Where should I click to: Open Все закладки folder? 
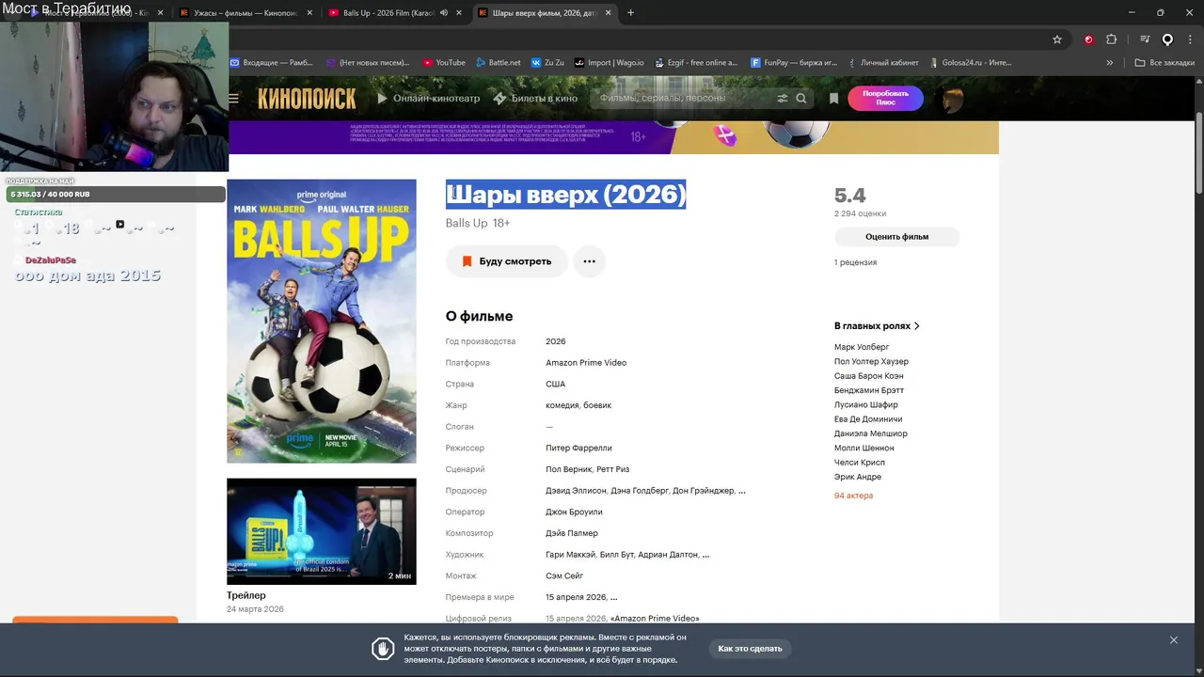pyautogui.click(x=1164, y=63)
